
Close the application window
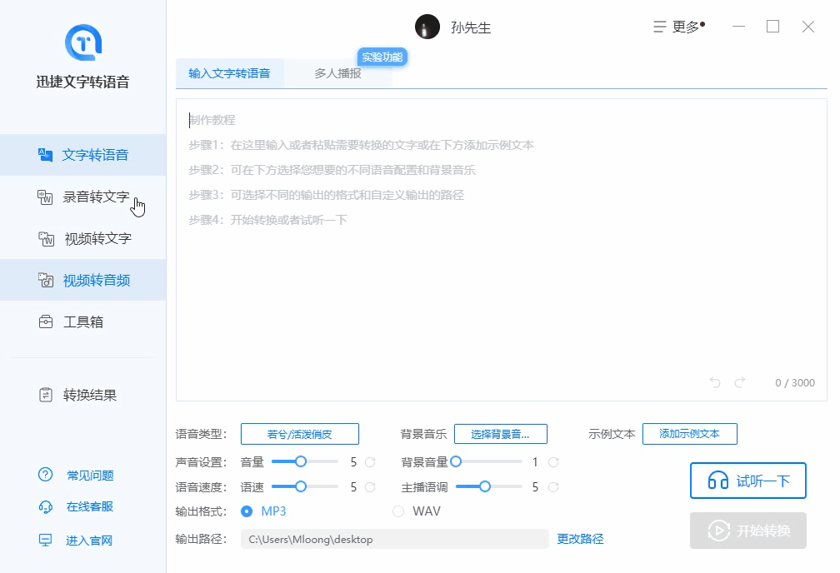click(807, 27)
